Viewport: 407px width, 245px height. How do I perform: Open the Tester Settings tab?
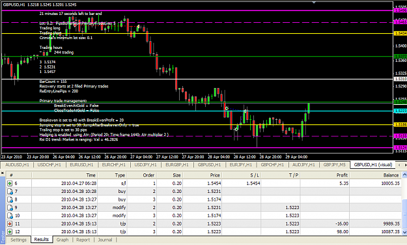pos(18,240)
